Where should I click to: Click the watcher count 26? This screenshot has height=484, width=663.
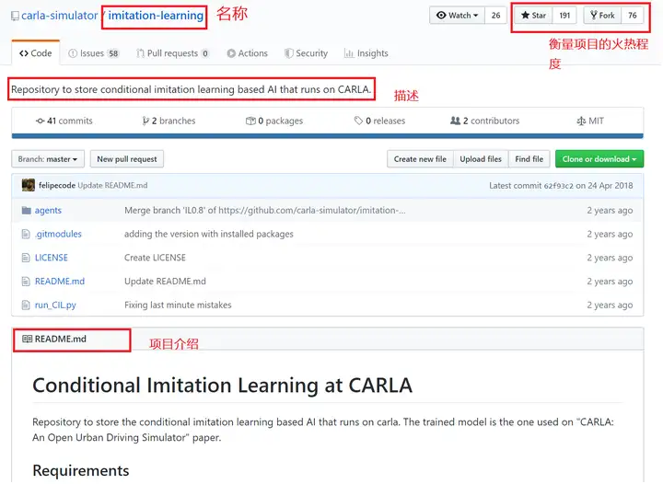[x=495, y=16]
